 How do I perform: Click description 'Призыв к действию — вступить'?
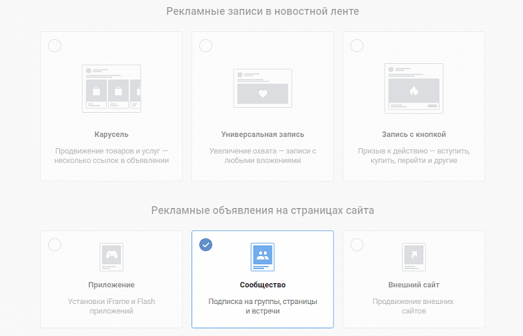click(414, 151)
